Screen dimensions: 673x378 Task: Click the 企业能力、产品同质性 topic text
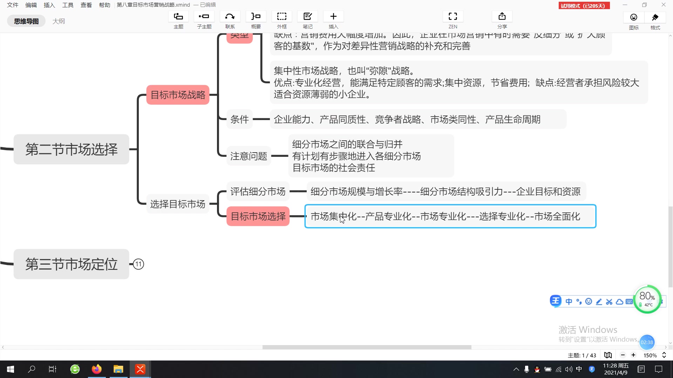(418, 119)
